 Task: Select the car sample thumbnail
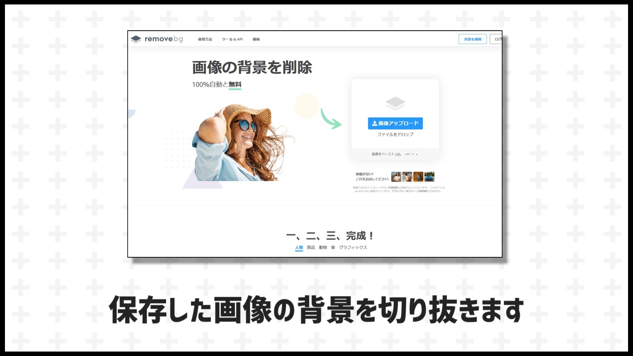(429, 176)
